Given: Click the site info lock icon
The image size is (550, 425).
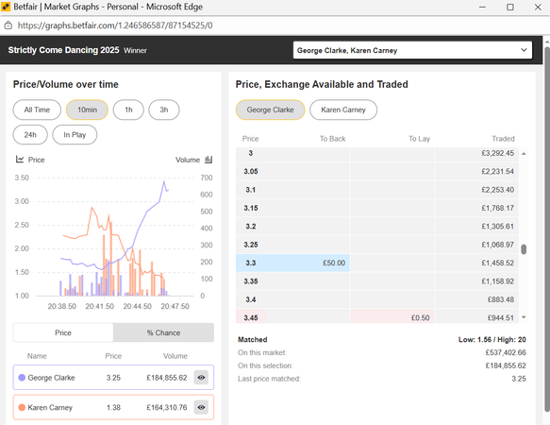Looking at the screenshot, I should coord(8,25).
